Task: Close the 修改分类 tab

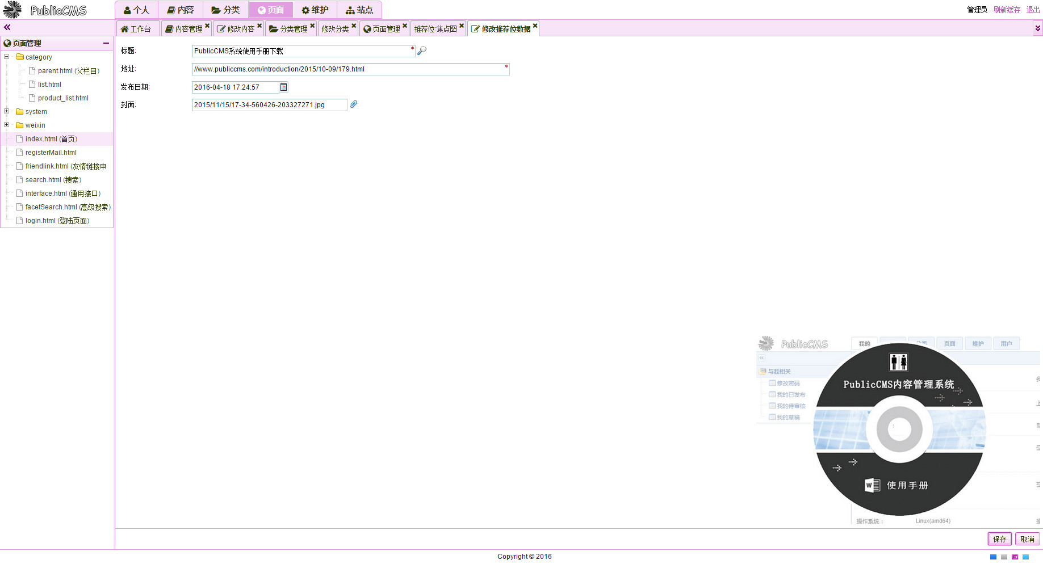Action: (x=354, y=26)
